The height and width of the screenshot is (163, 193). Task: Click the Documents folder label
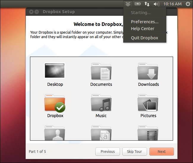pyautogui.click(x=101, y=84)
